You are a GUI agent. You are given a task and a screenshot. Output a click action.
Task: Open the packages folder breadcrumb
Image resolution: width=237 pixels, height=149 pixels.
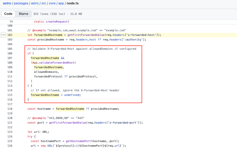[x=21, y=3]
